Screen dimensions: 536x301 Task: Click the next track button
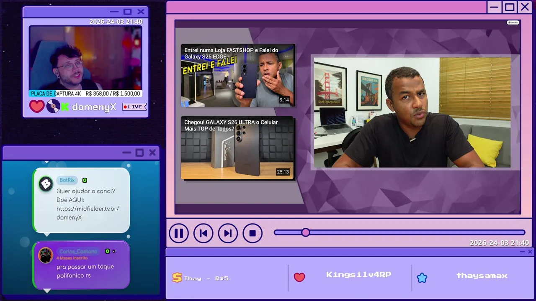click(228, 233)
